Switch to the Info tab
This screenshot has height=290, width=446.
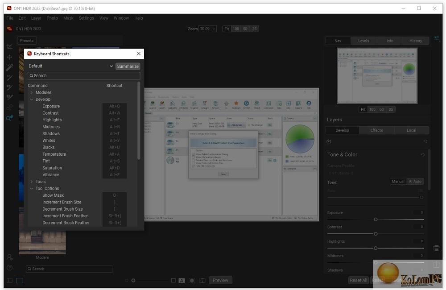pyautogui.click(x=390, y=41)
